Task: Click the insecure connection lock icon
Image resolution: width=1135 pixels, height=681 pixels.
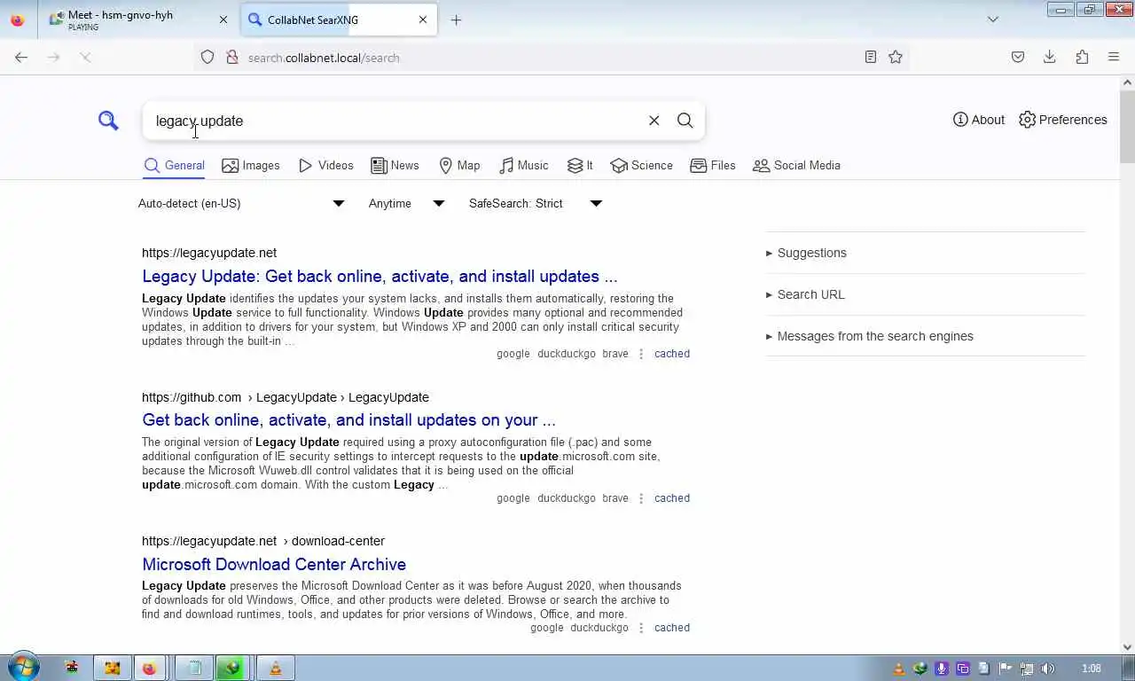Action: tap(231, 57)
